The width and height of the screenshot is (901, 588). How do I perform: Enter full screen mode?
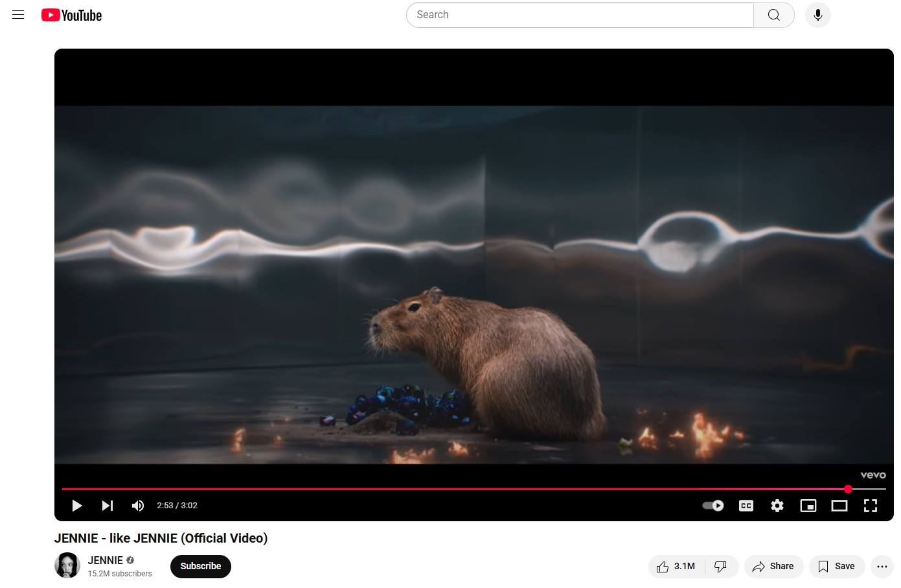pyautogui.click(x=871, y=506)
